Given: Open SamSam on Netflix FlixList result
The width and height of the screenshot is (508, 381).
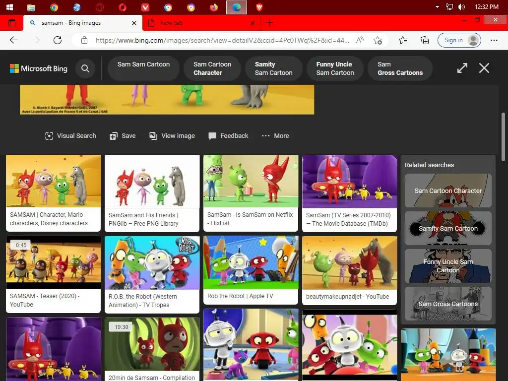Looking at the screenshot, I should [x=251, y=193].
